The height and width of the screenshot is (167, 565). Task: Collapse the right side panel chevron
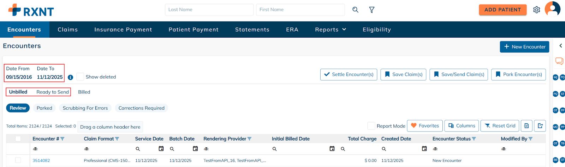[x=560, y=46]
